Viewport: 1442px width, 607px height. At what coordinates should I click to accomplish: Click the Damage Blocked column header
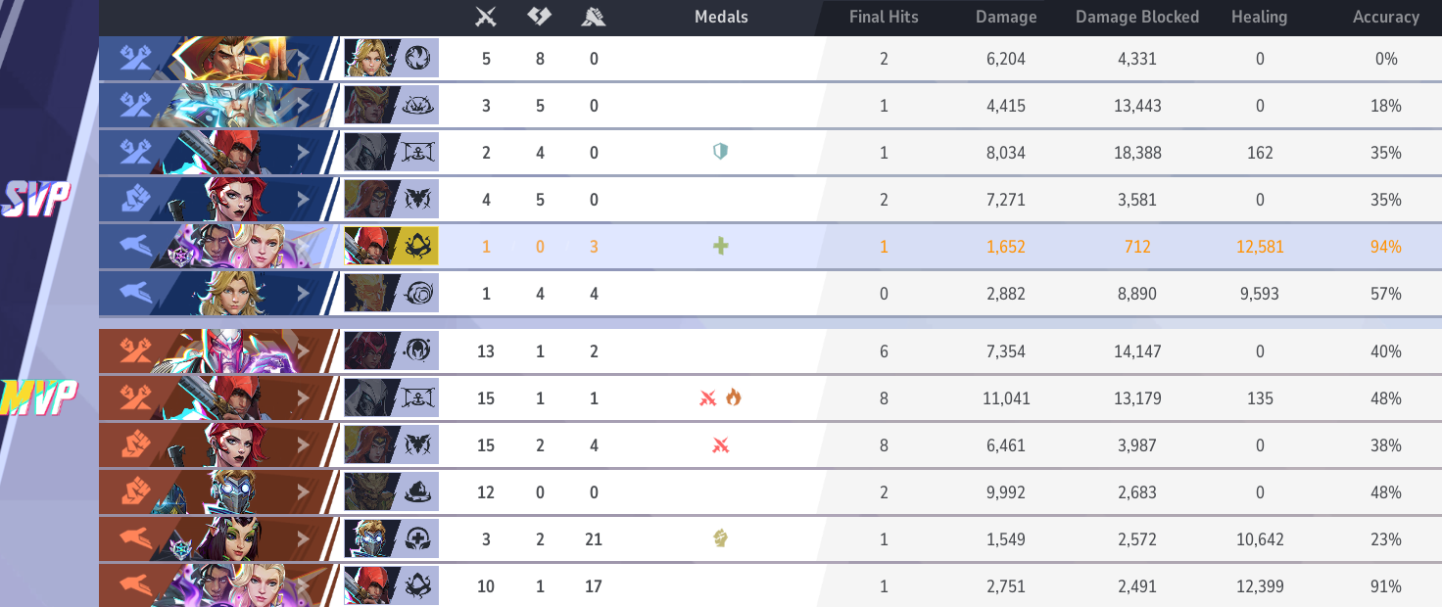point(1137,17)
